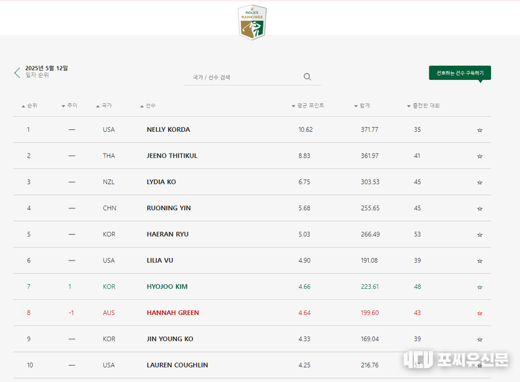Open Lydia Ko player profile
This screenshot has height=382, width=520.
coord(162,182)
